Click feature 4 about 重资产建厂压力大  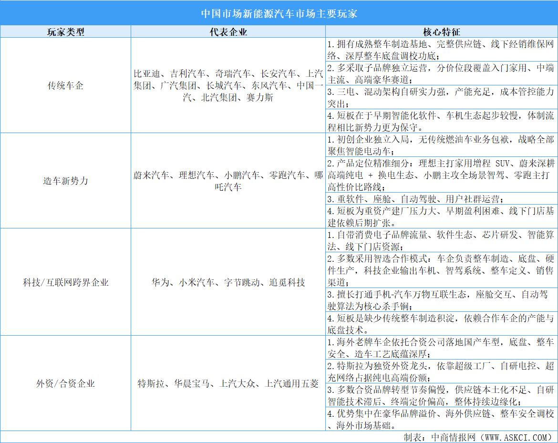pos(441,216)
